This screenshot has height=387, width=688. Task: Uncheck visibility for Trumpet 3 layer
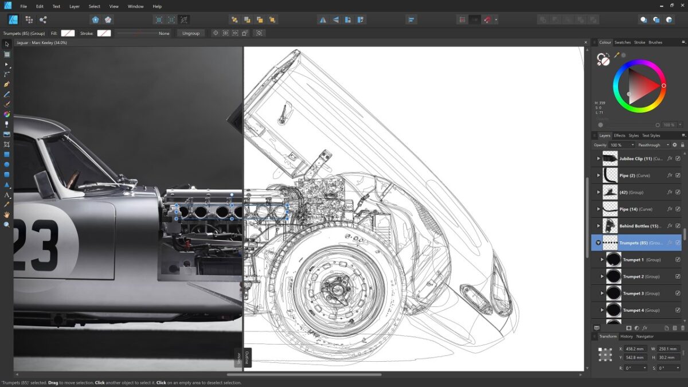(x=678, y=293)
